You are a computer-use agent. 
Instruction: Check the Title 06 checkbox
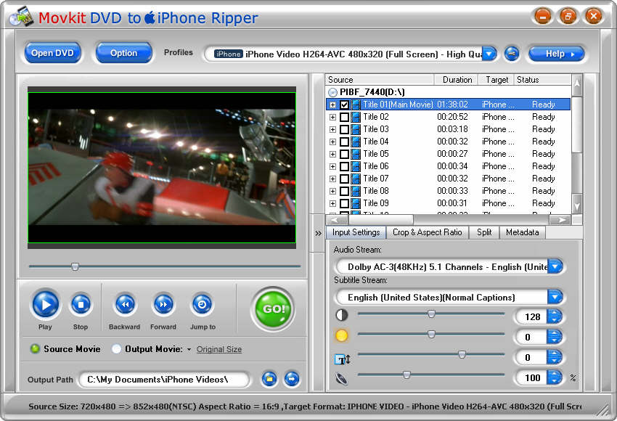(x=344, y=166)
